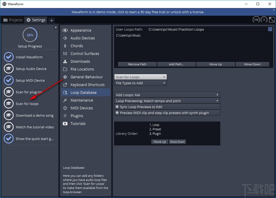Click the demo mode free trial banner

(x=138, y=12)
